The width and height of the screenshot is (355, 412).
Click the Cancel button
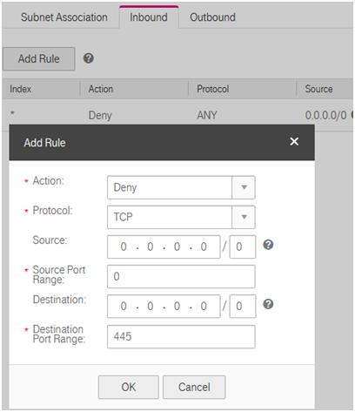pos(194,387)
